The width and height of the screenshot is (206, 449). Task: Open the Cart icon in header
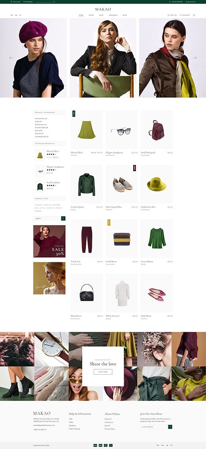(168, 15)
